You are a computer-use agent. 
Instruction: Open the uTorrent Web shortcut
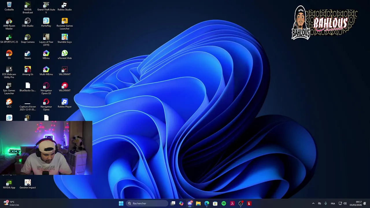coord(64,55)
